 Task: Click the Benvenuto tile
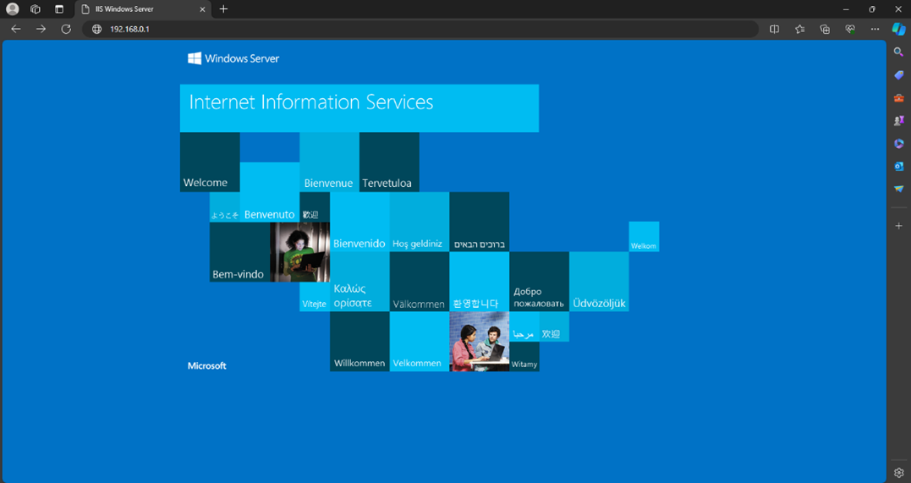point(270,192)
